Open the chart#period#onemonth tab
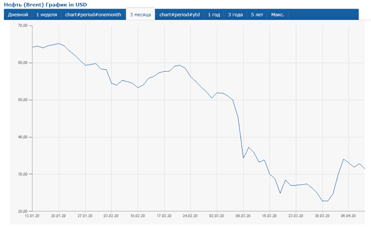The width and height of the screenshot is (371, 227). click(93, 15)
